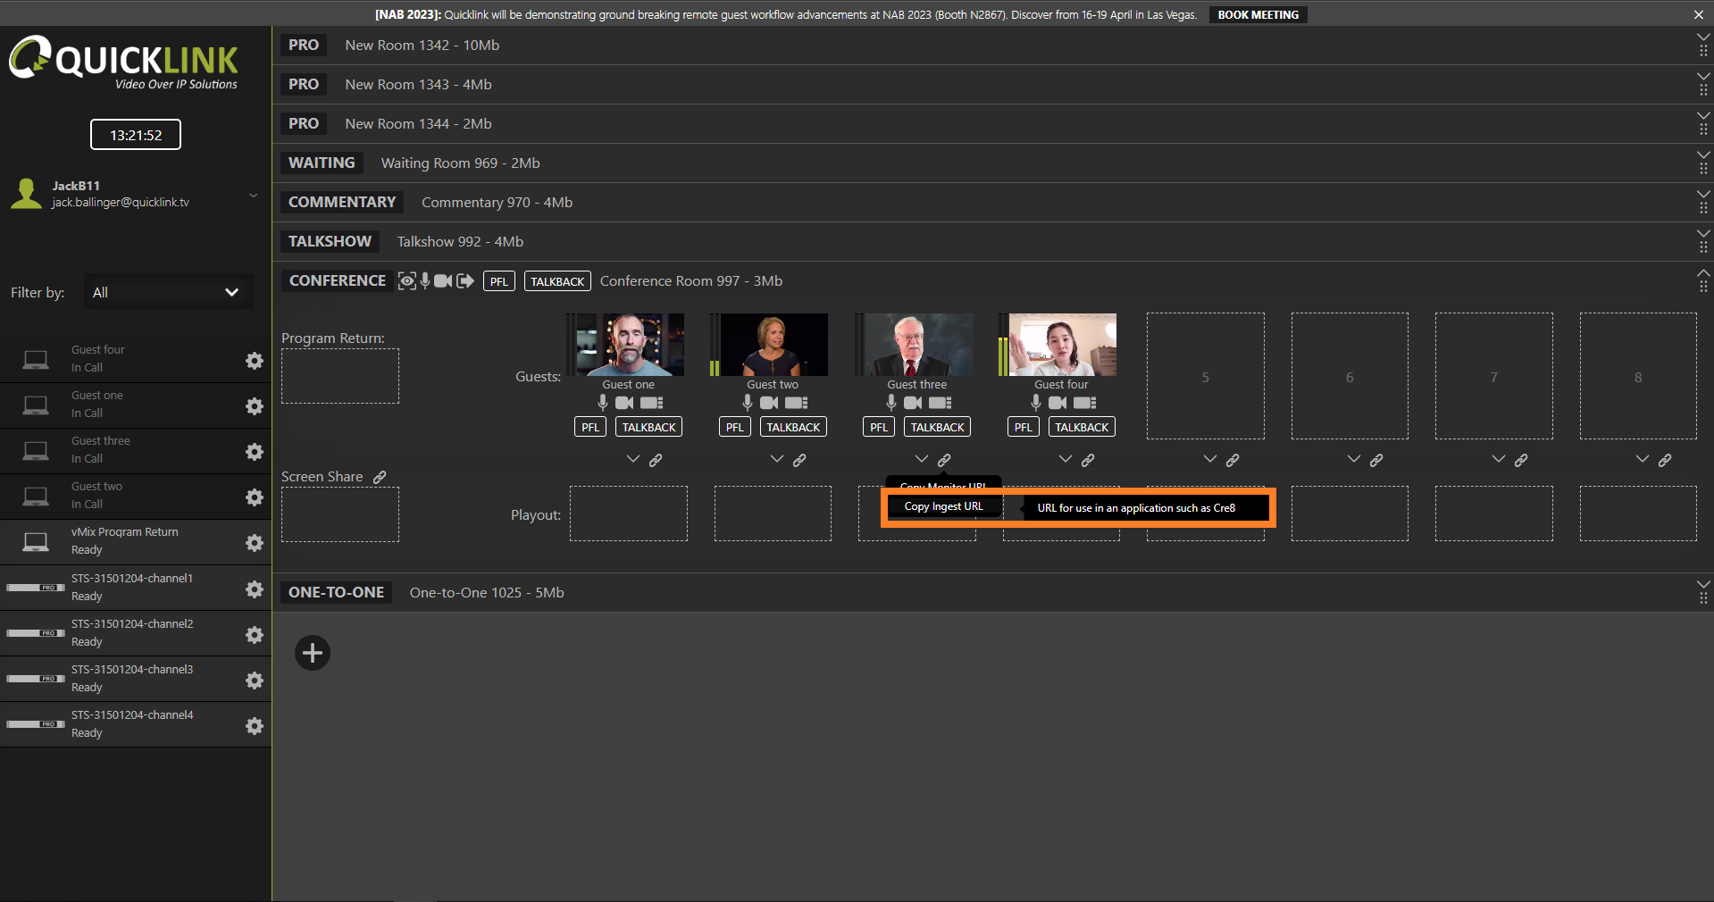Click the Program Return drop box
Image resolution: width=1714 pixels, height=902 pixels.
click(x=340, y=376)
